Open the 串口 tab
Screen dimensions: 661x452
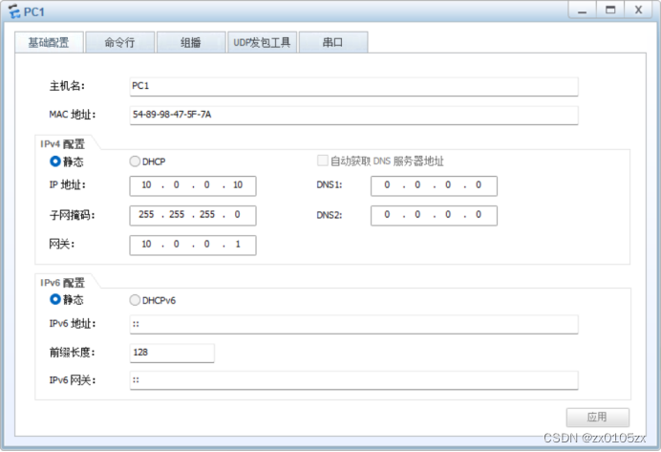coord(333,42)
